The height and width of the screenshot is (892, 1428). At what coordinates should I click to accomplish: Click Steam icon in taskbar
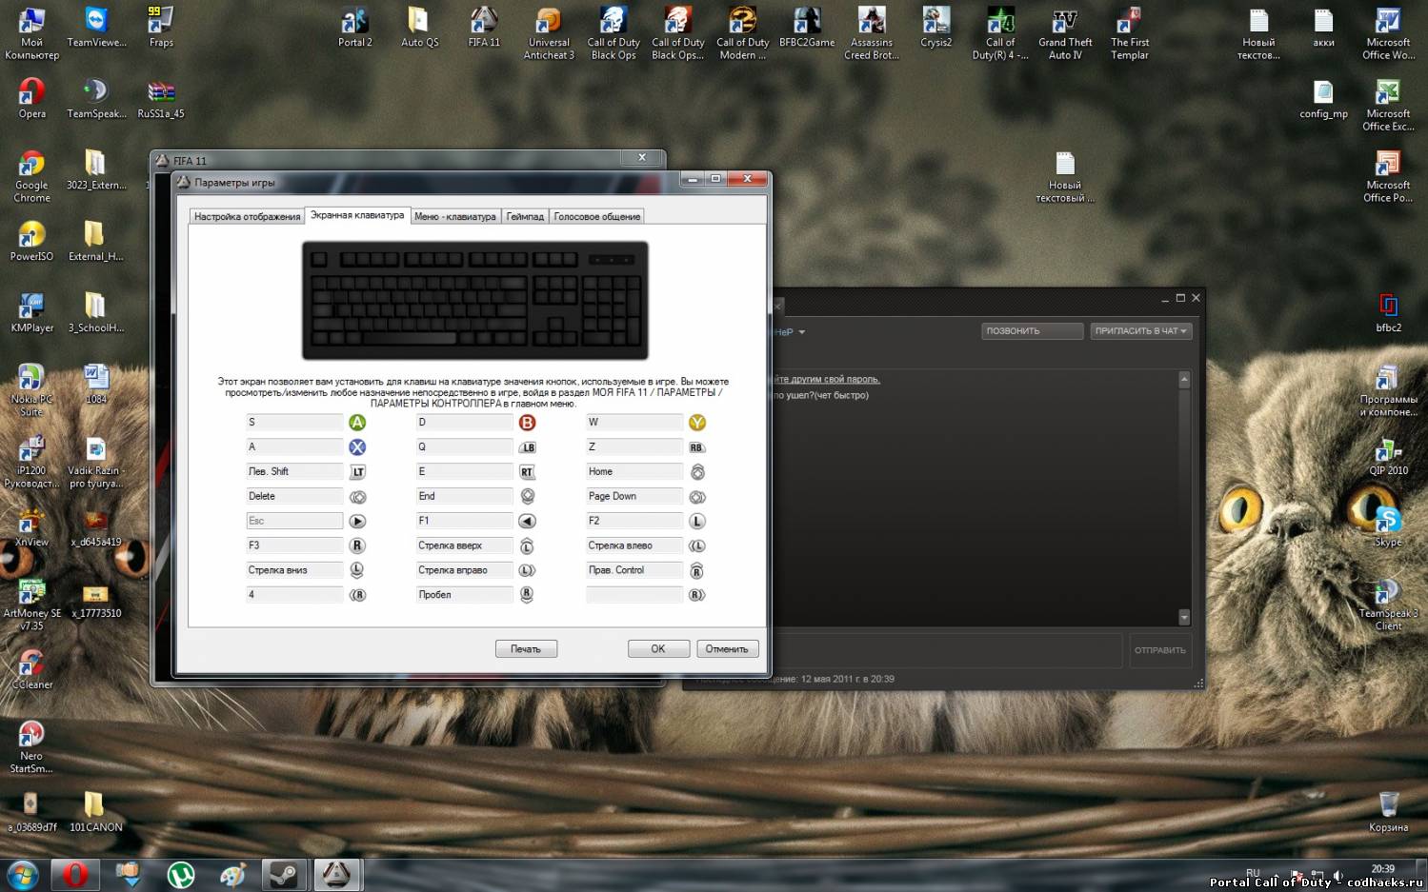point(284,874)
